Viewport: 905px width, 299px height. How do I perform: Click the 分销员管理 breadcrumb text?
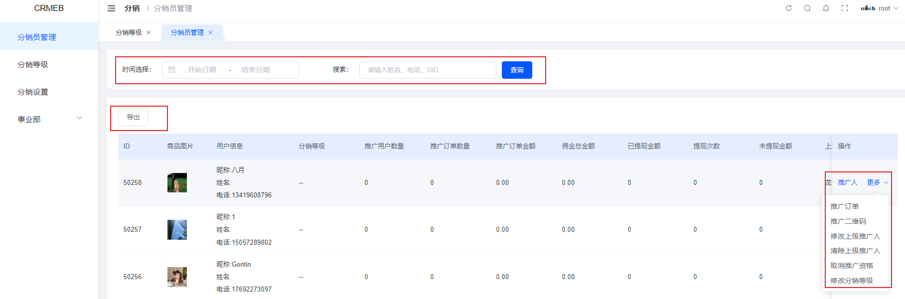click(173, 8)
